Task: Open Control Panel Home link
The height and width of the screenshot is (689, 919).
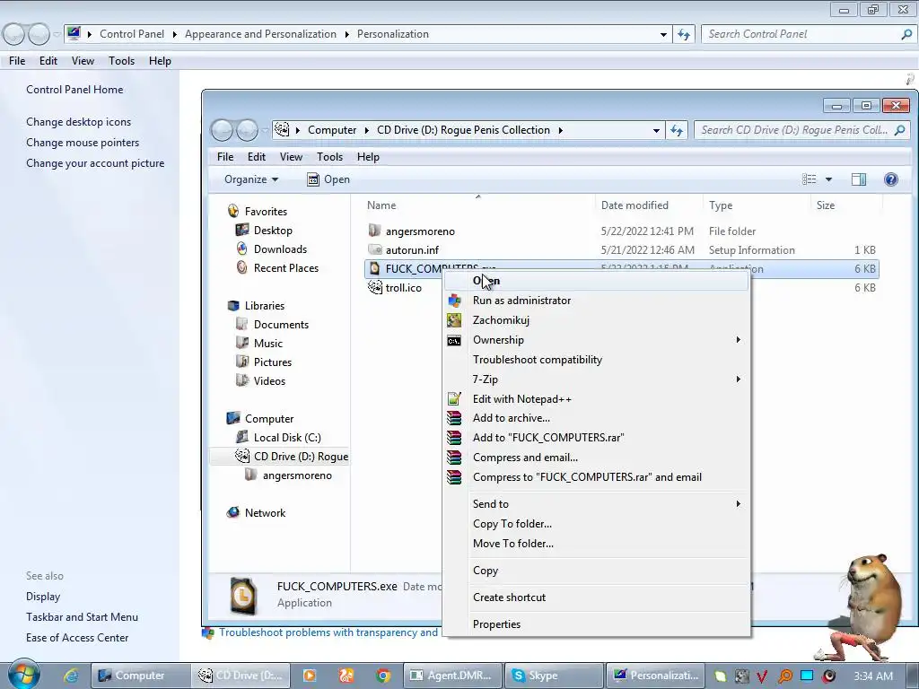Action: click(x=74, y=90)
